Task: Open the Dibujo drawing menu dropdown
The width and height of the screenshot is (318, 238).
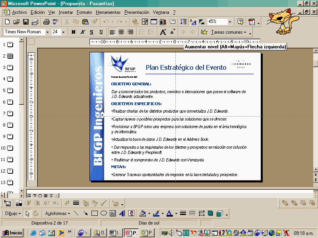Action: 13,213
